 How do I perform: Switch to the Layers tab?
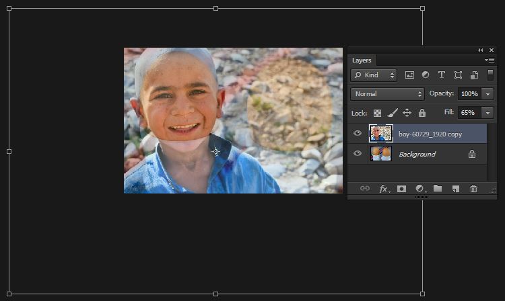(362, 60)
